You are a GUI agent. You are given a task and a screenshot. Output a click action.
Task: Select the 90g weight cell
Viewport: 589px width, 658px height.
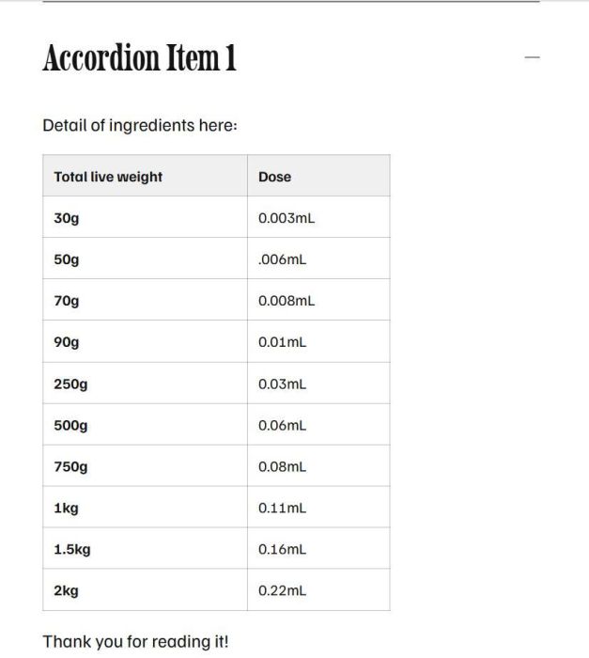coord(67,342)
